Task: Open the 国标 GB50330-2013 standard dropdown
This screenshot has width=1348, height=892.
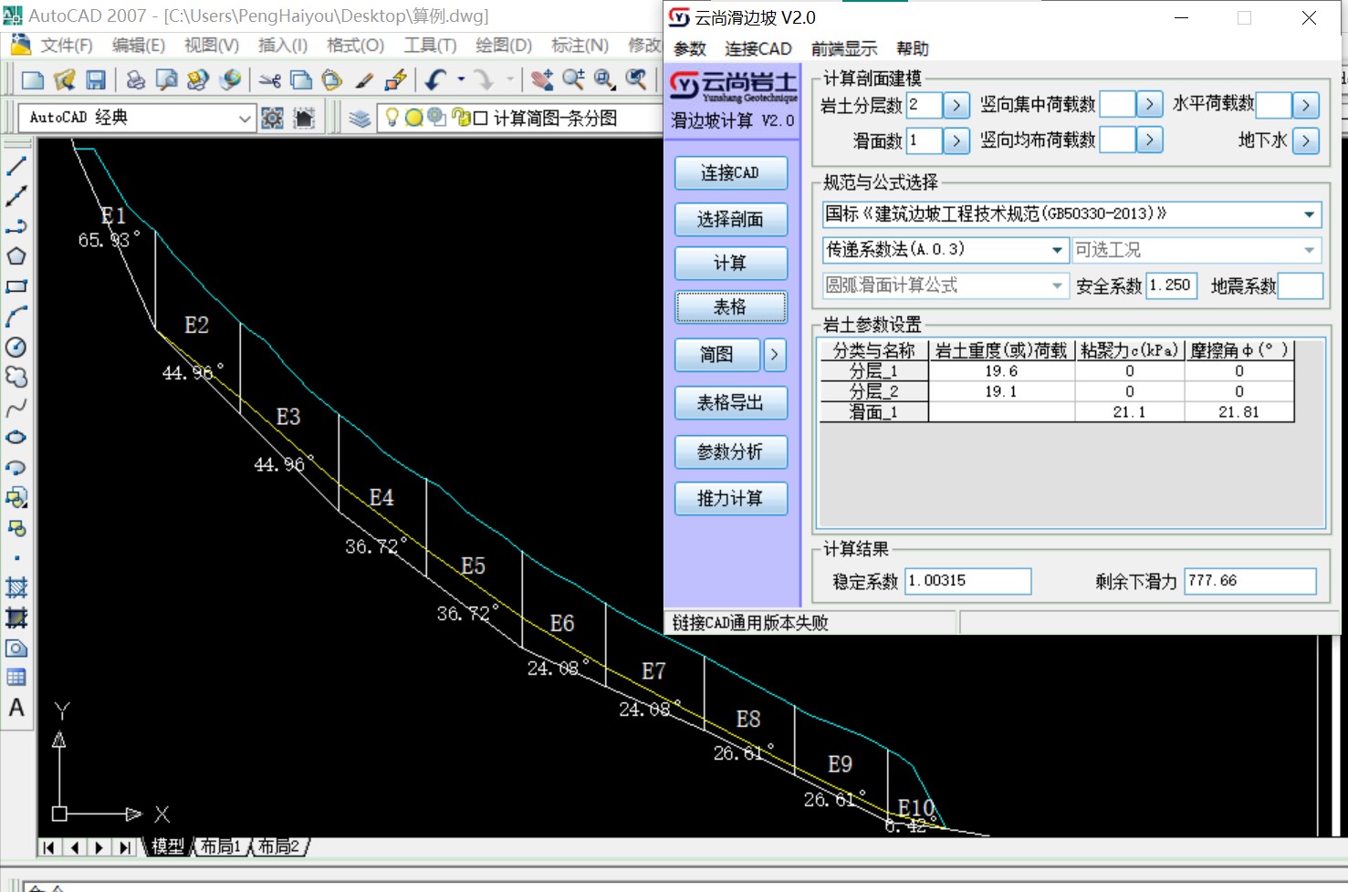Action: click(x=1310, y=214)
